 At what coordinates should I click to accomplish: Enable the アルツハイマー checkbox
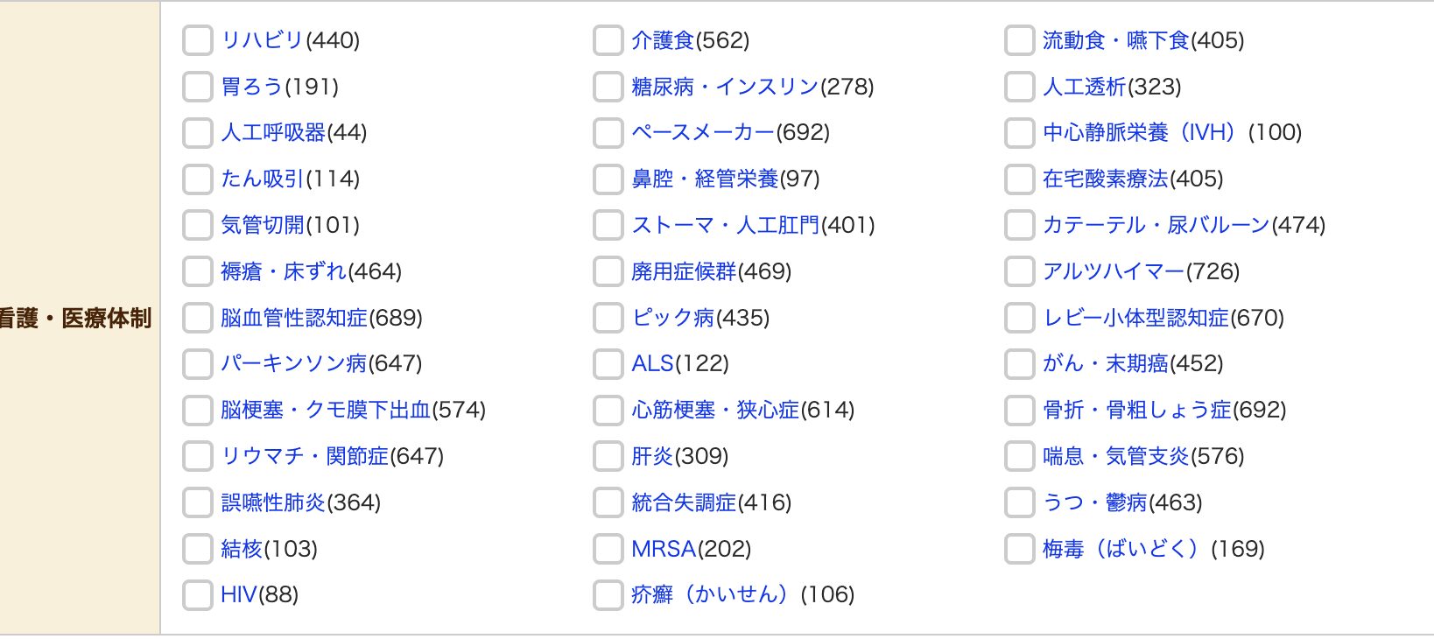pos(1020,271)
